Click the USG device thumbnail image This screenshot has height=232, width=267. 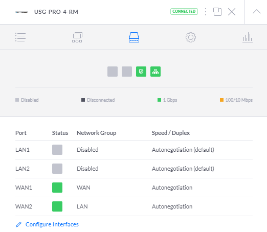(21, 12)
